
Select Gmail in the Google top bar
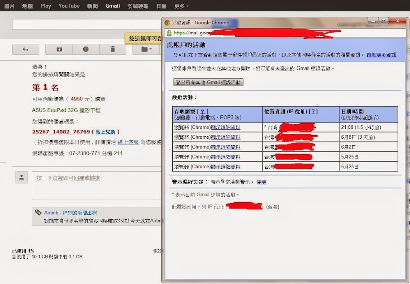click(112, 6)
